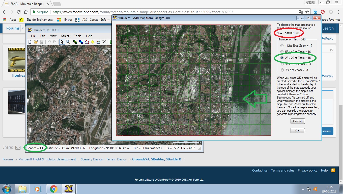Open the Help menu in SBuilderX

(x=89, y=36)
